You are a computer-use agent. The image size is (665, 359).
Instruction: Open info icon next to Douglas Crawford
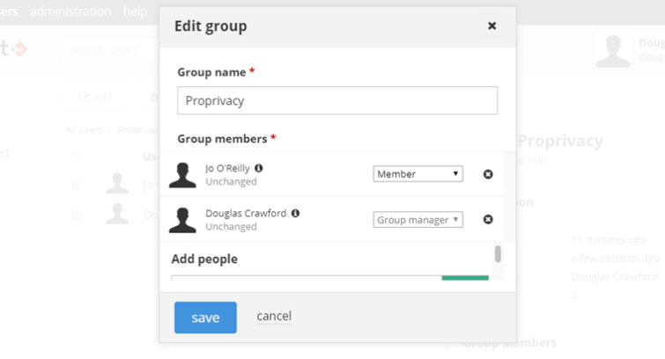[296, 213]
